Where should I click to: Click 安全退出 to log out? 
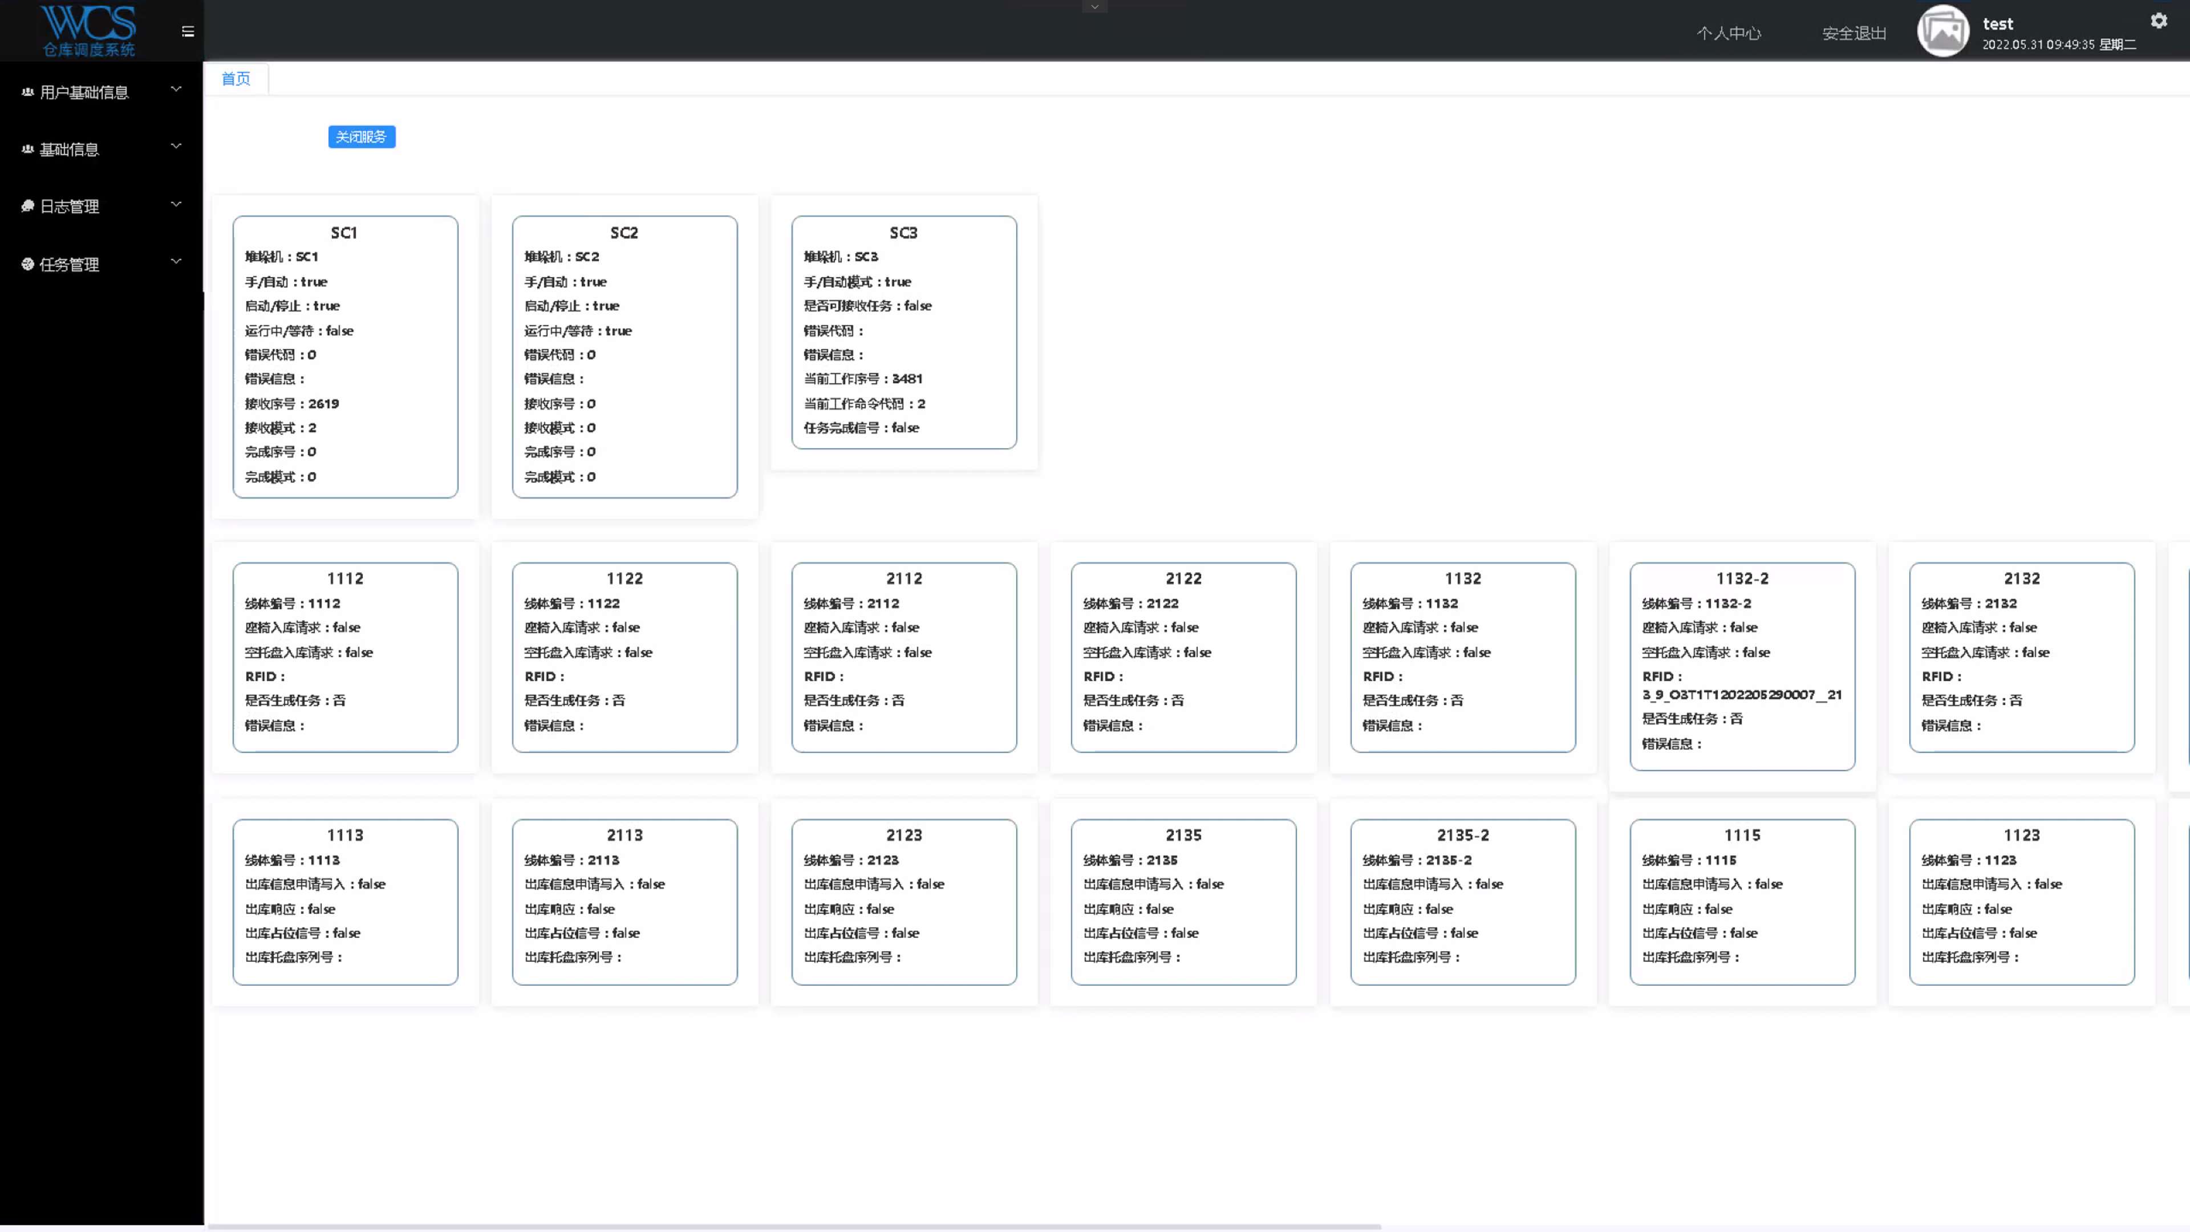tap(1854, 33)
